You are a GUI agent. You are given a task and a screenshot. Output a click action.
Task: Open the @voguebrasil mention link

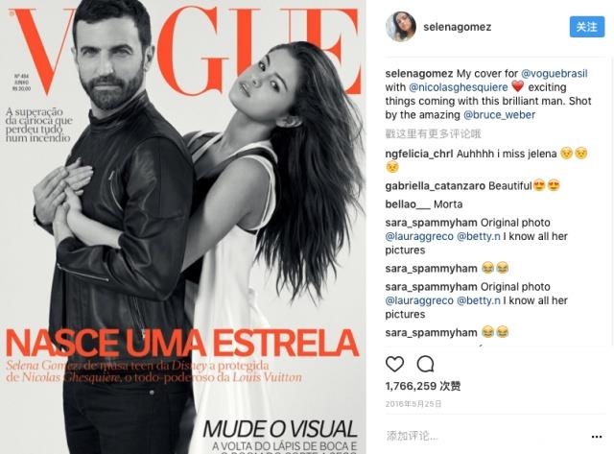[x=555, y=73]
